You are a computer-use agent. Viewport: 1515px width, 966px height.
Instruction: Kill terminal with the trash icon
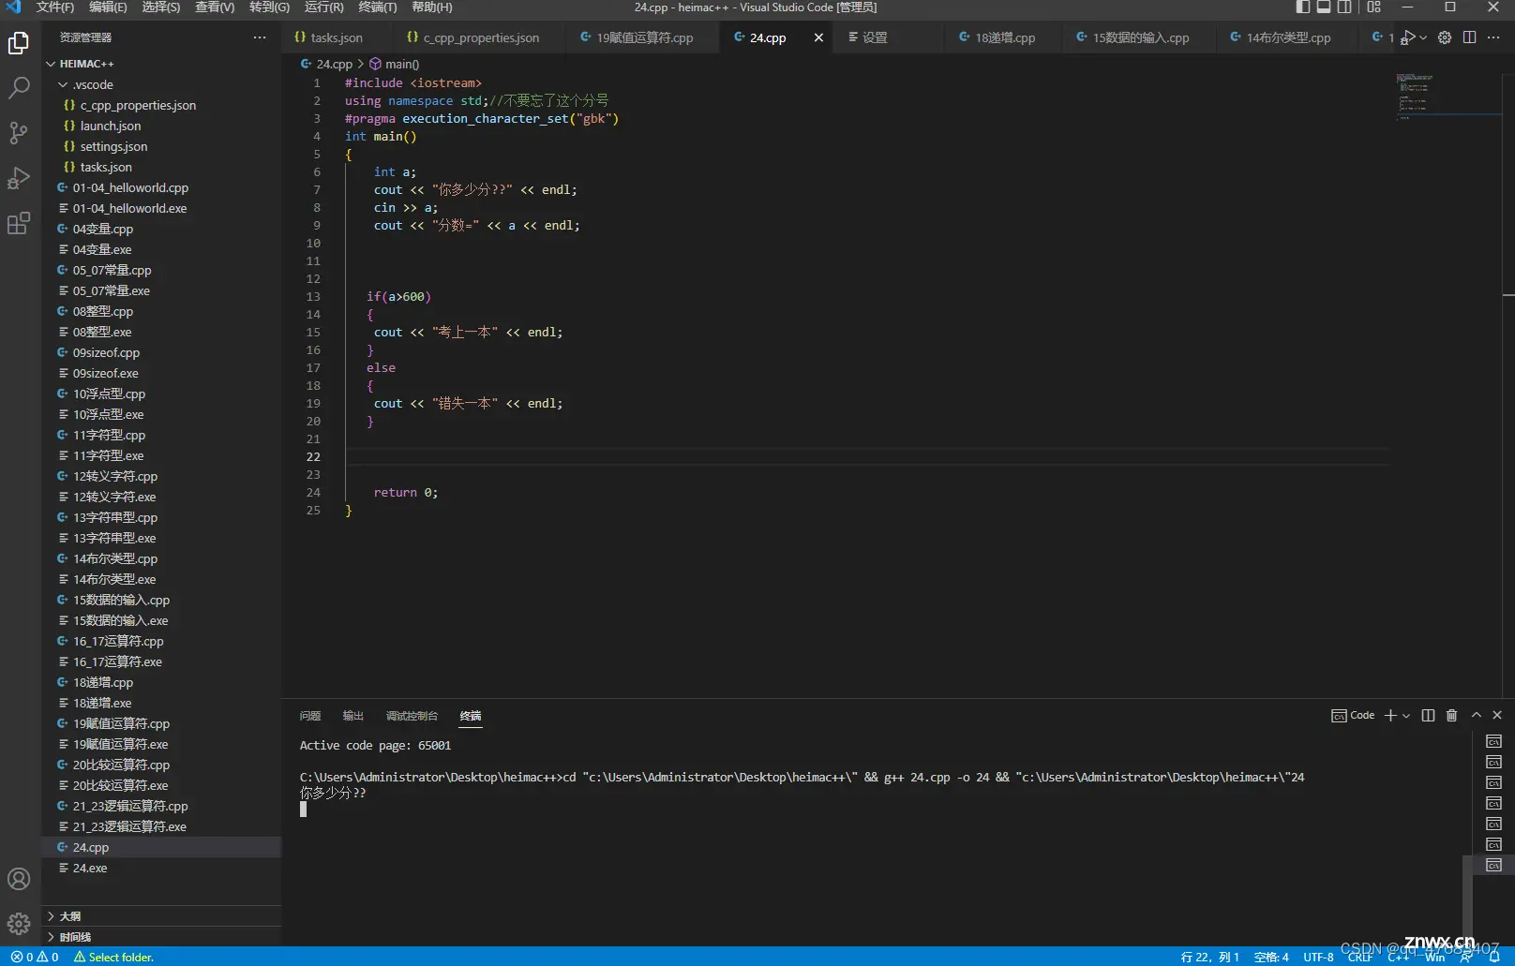point(1451,715)
